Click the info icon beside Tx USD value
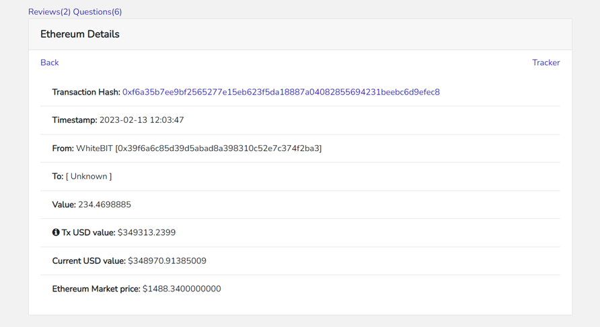The height and width of the screenshot is (327, 600). tap(56, 232)
